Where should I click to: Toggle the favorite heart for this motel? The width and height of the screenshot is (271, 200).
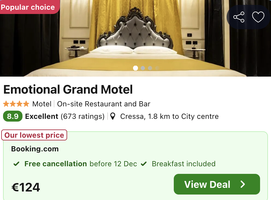tap(258, 17)
